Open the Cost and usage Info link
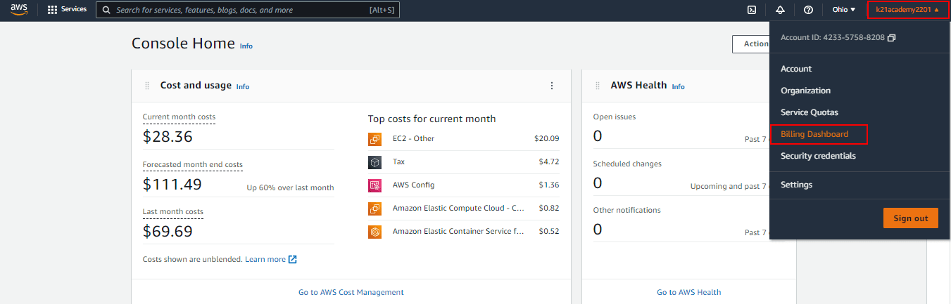Screen dimensions: 951x304 (x=243, y=87)
